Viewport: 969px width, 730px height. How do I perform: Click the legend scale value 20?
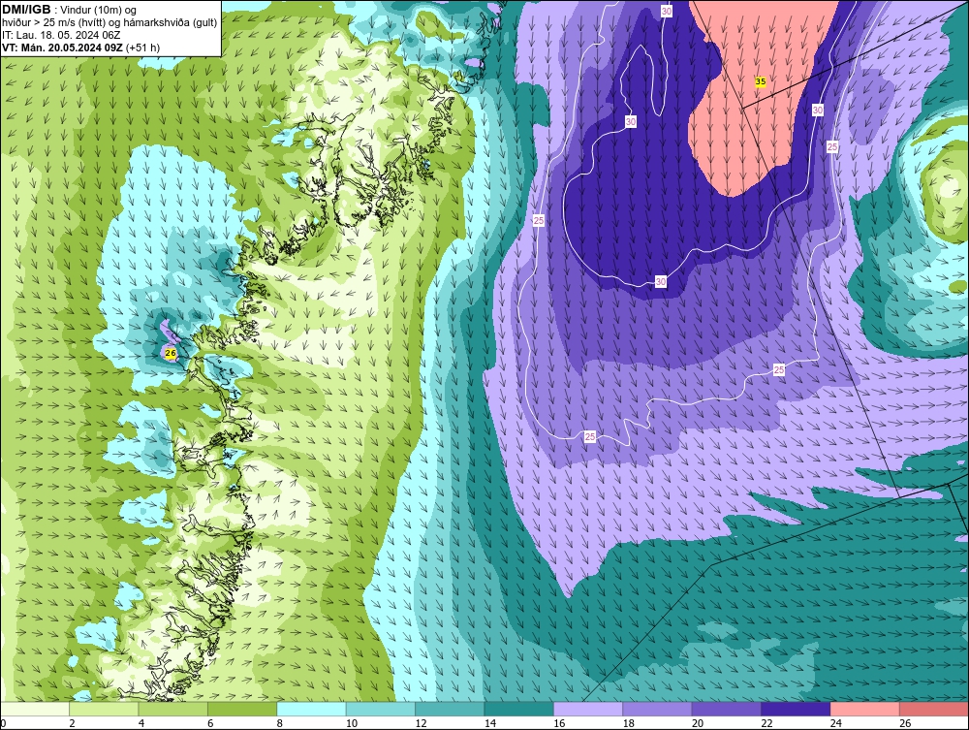click(x=698, y=723)
